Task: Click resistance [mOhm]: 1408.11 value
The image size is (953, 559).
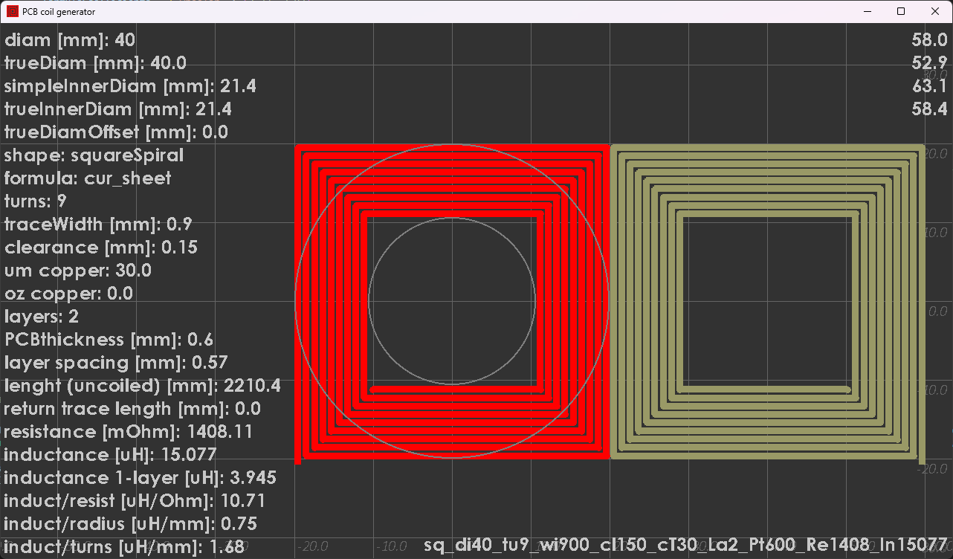Action: click(x=129, y=432)
